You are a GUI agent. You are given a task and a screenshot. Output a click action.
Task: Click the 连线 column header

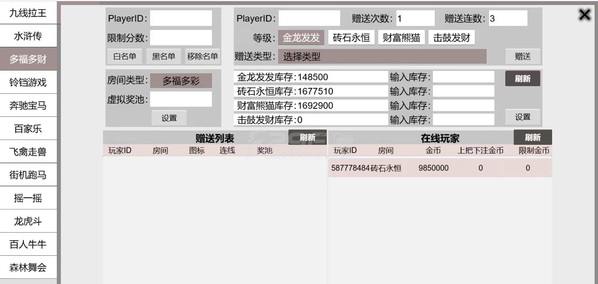pyautogui.click(x=227, y=150)
